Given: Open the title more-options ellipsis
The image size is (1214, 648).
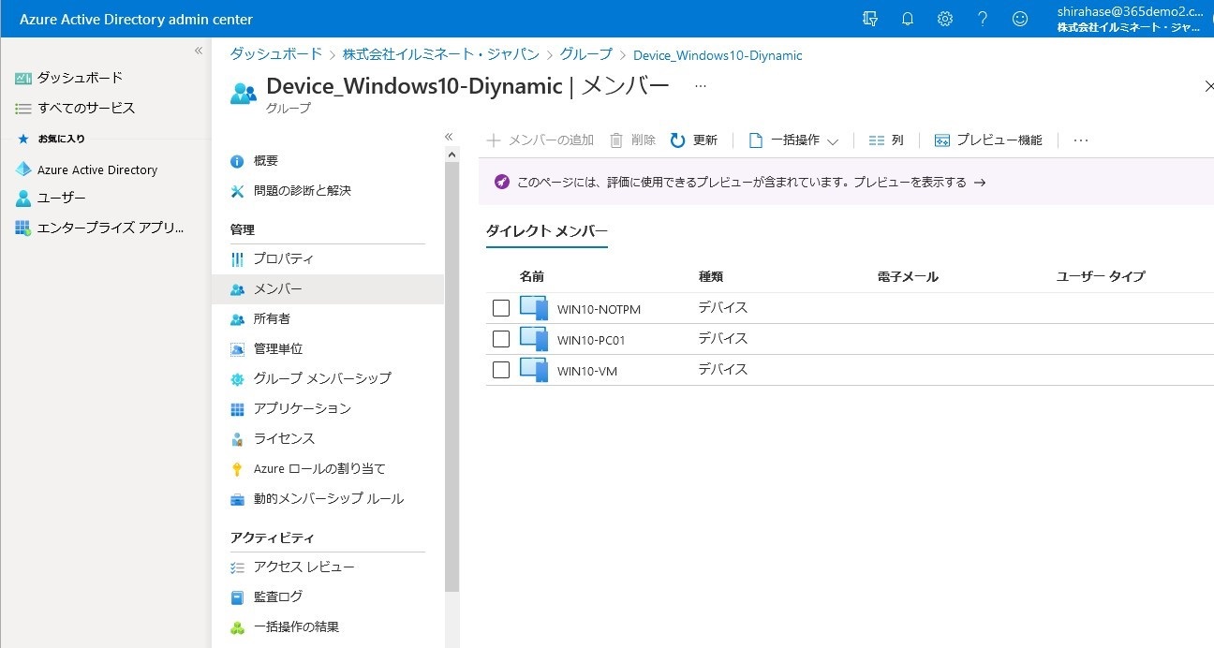Looking at the screenshot, I should click(701, 85).
